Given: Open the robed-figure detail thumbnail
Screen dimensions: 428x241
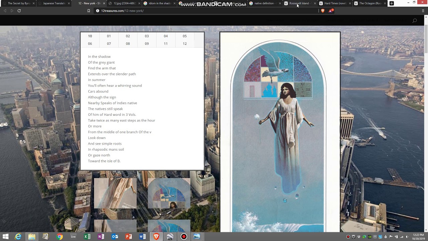Looking at the screenshot, I should (115, 193).
